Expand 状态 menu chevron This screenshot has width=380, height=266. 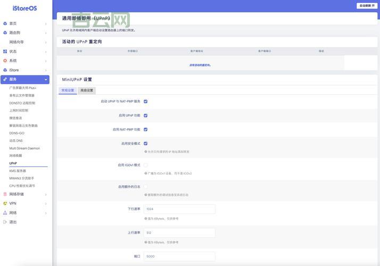46,52
